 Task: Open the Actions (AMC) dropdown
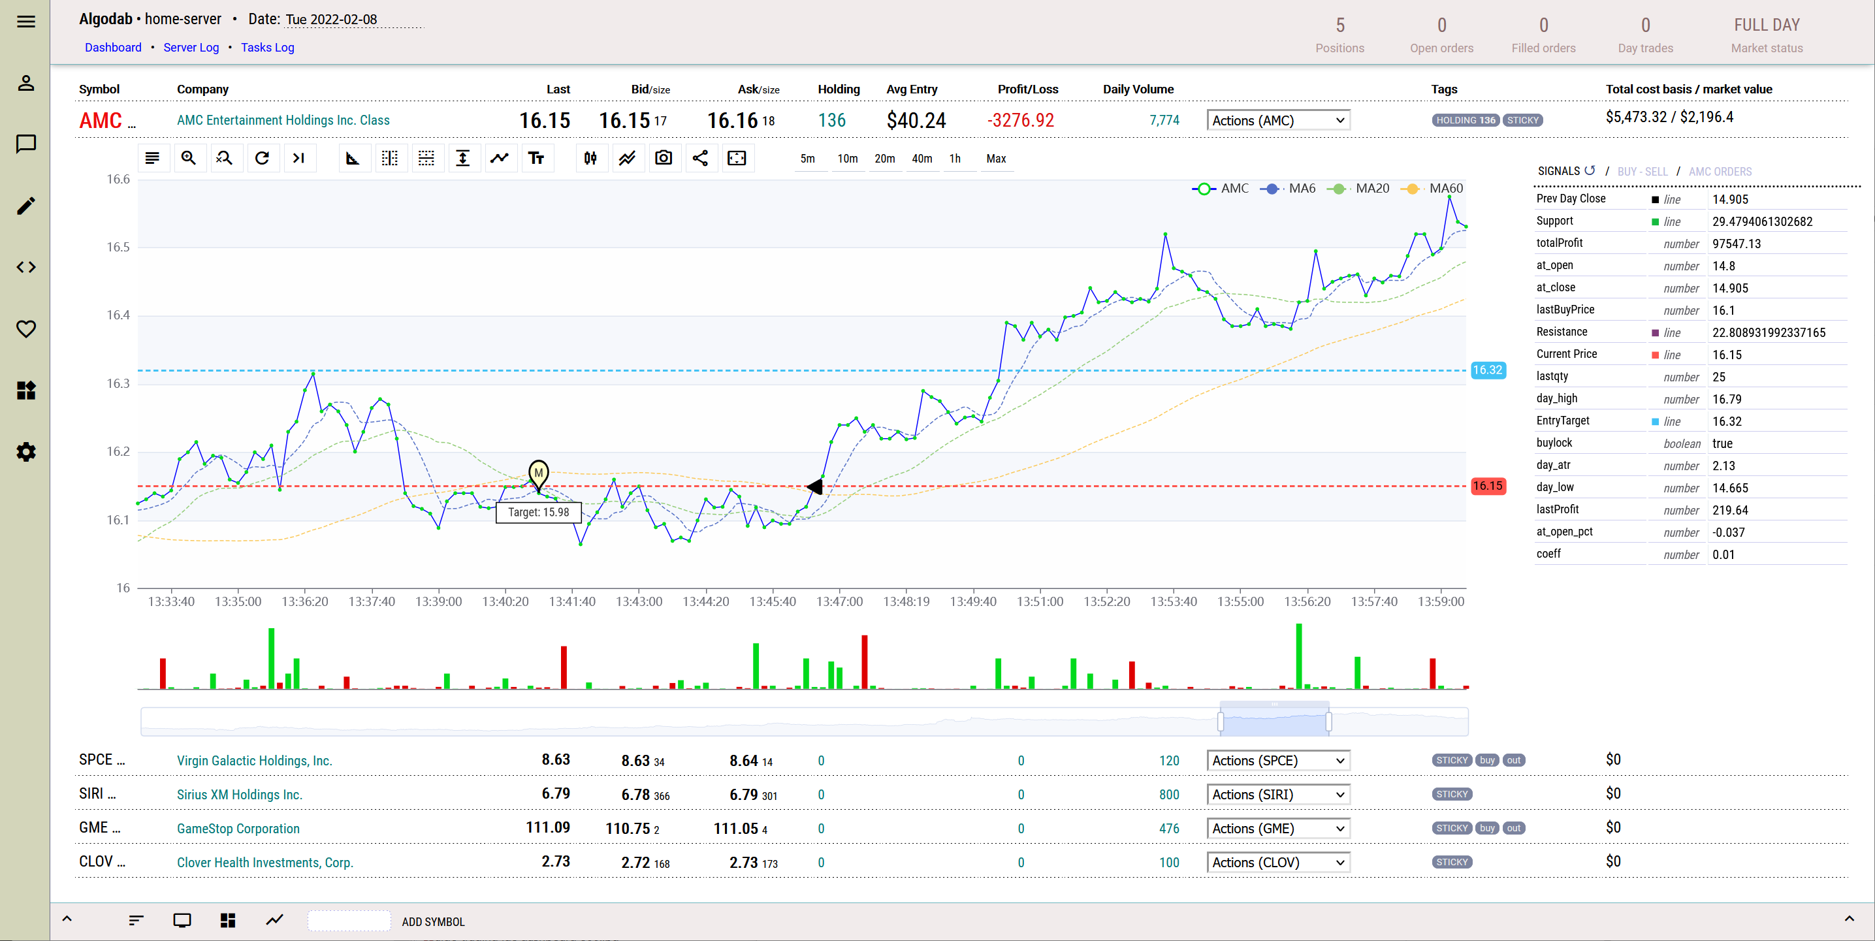pos(1278,121)
